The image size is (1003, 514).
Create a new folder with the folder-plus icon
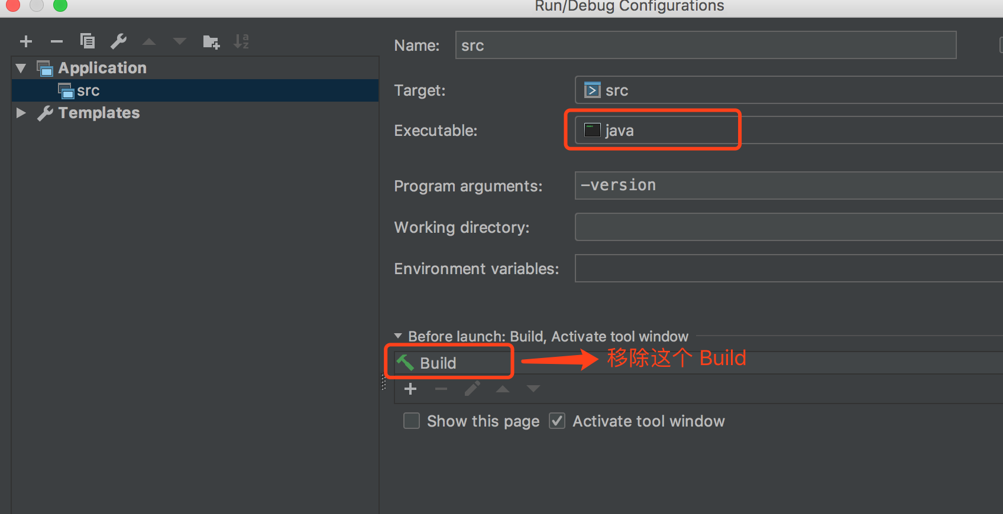pyautogui.click(x=211, y=41)
